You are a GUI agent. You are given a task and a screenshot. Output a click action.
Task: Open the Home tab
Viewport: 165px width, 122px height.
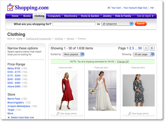point(15,16)
